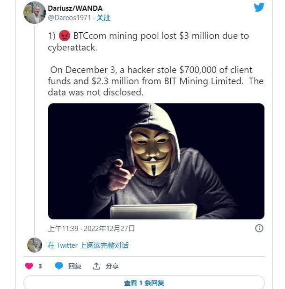
Task: Follow the author via 关注
Action: coord(103,18)
